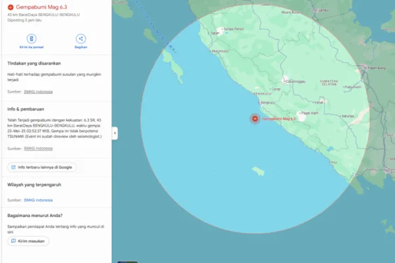This screenshot has height=263, width=395.
Task: Click the Gempabumi Mag 6.3 map label
Action: [x=279, y=119]
